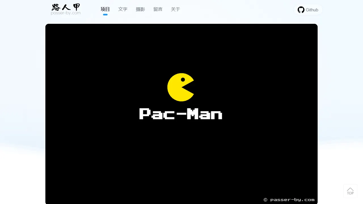Go to the 文字 navigation tab

point(123,9)
